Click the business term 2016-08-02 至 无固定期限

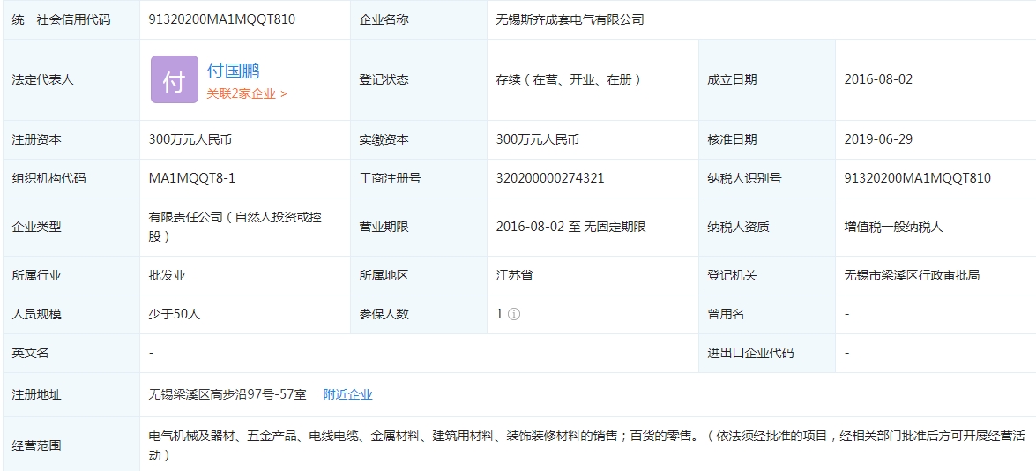570,227
